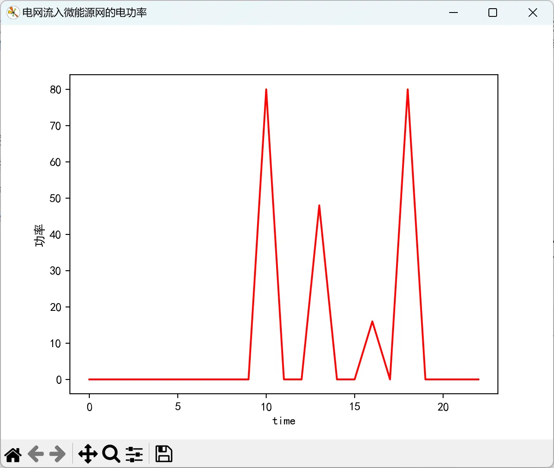554x468 pixels.
Task: Minimize the figure window
Action: point(453,13)
